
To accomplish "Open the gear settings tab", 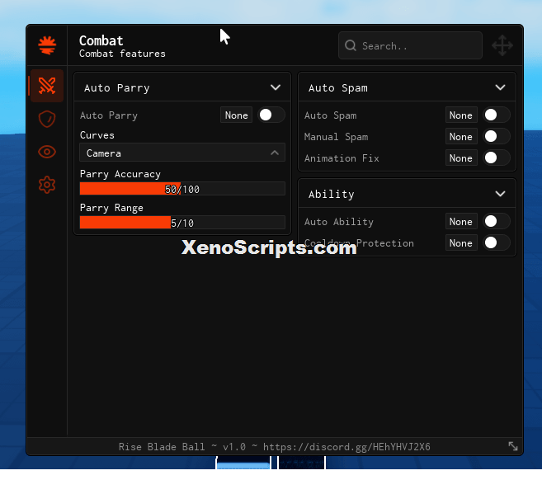I will tap(47, 185).
